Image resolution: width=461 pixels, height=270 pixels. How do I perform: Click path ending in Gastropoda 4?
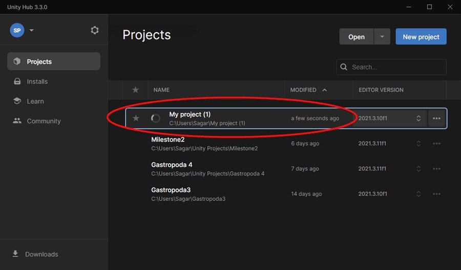207,174
